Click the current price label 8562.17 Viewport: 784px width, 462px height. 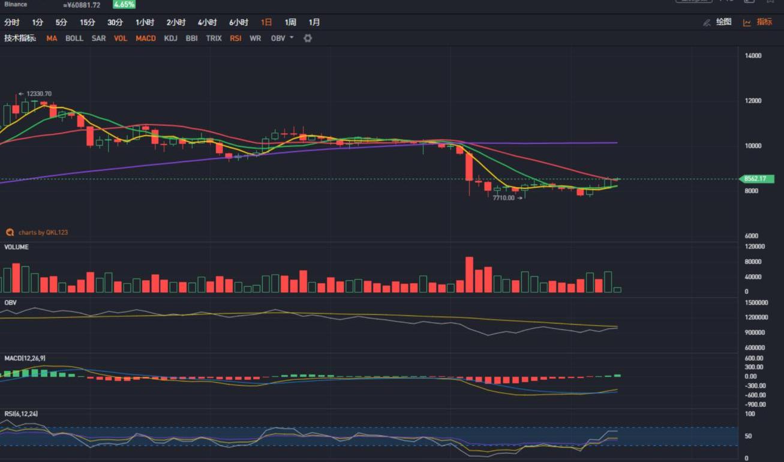(x=755, y=179)
